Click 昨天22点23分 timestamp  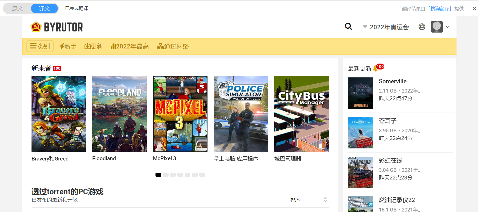click(396, 178)
